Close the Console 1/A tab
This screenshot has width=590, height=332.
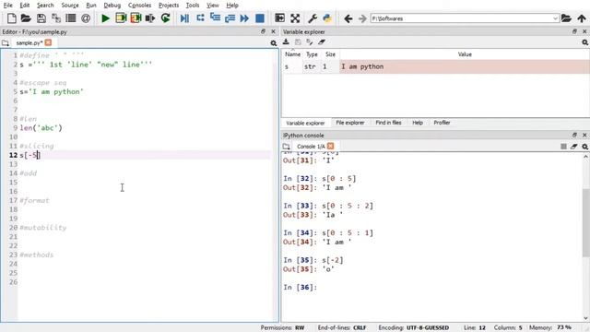330,146
